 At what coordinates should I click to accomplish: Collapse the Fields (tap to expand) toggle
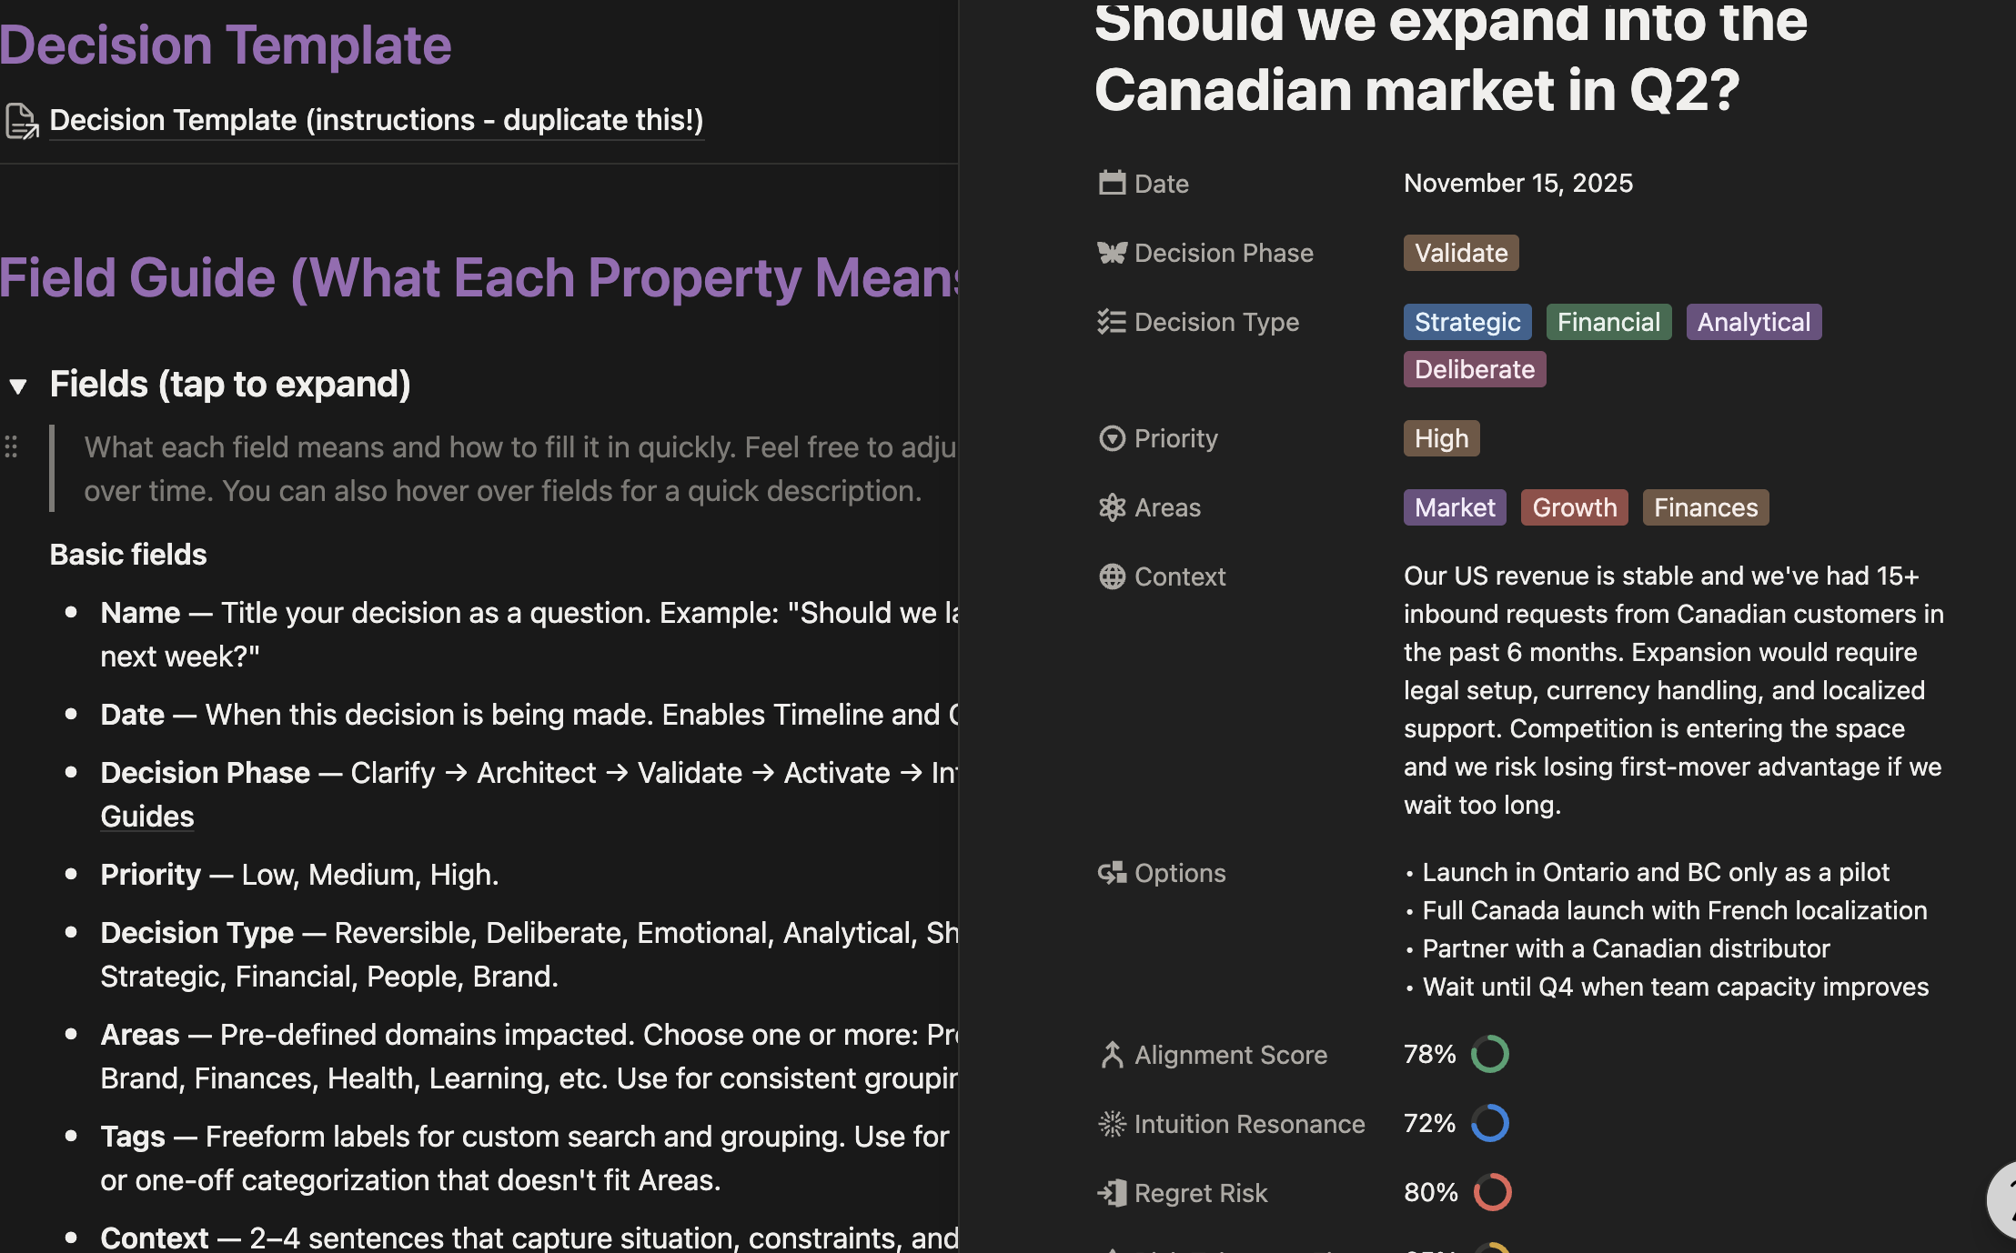pyautogui.click(x=18, y=386)
